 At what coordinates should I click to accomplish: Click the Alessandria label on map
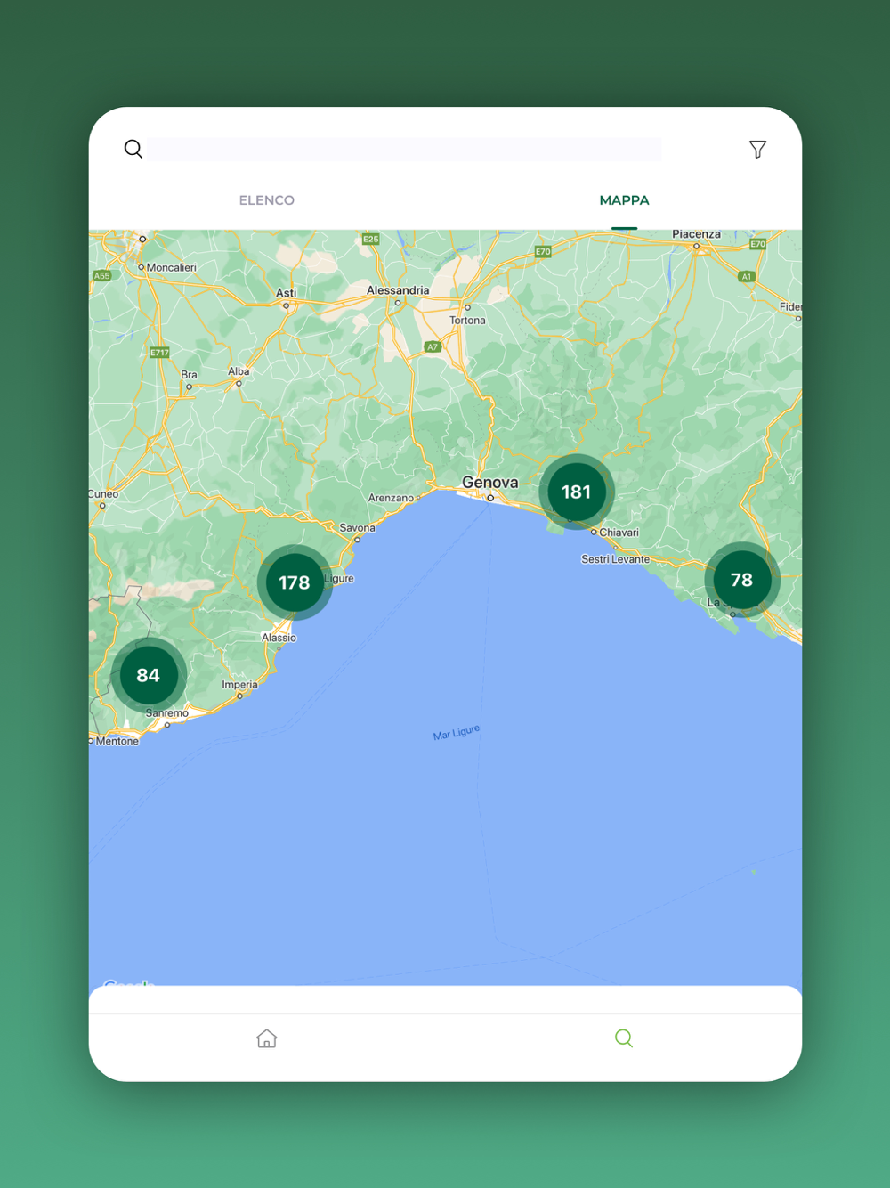point(398,290)
